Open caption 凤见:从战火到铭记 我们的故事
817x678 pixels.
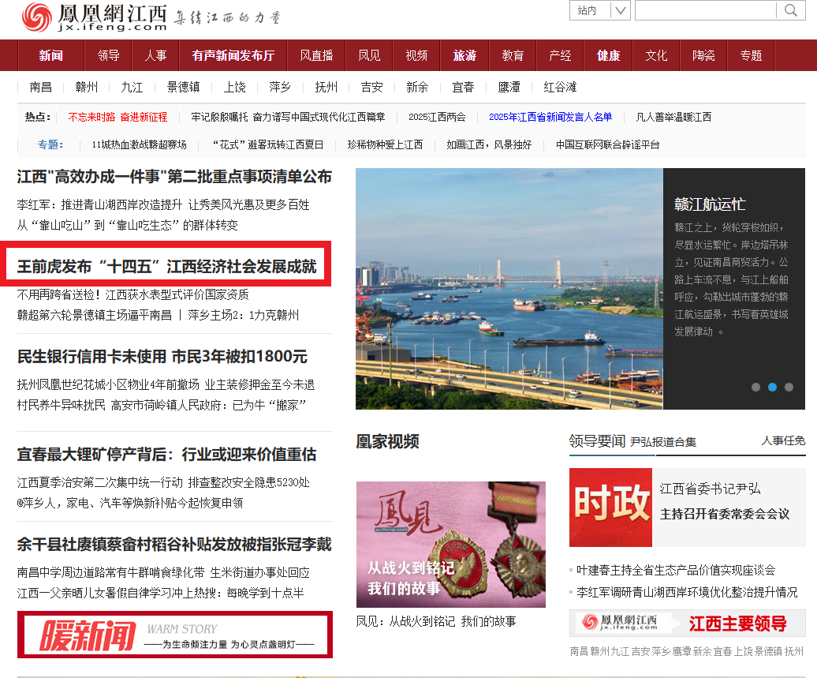tap(436, 622)
